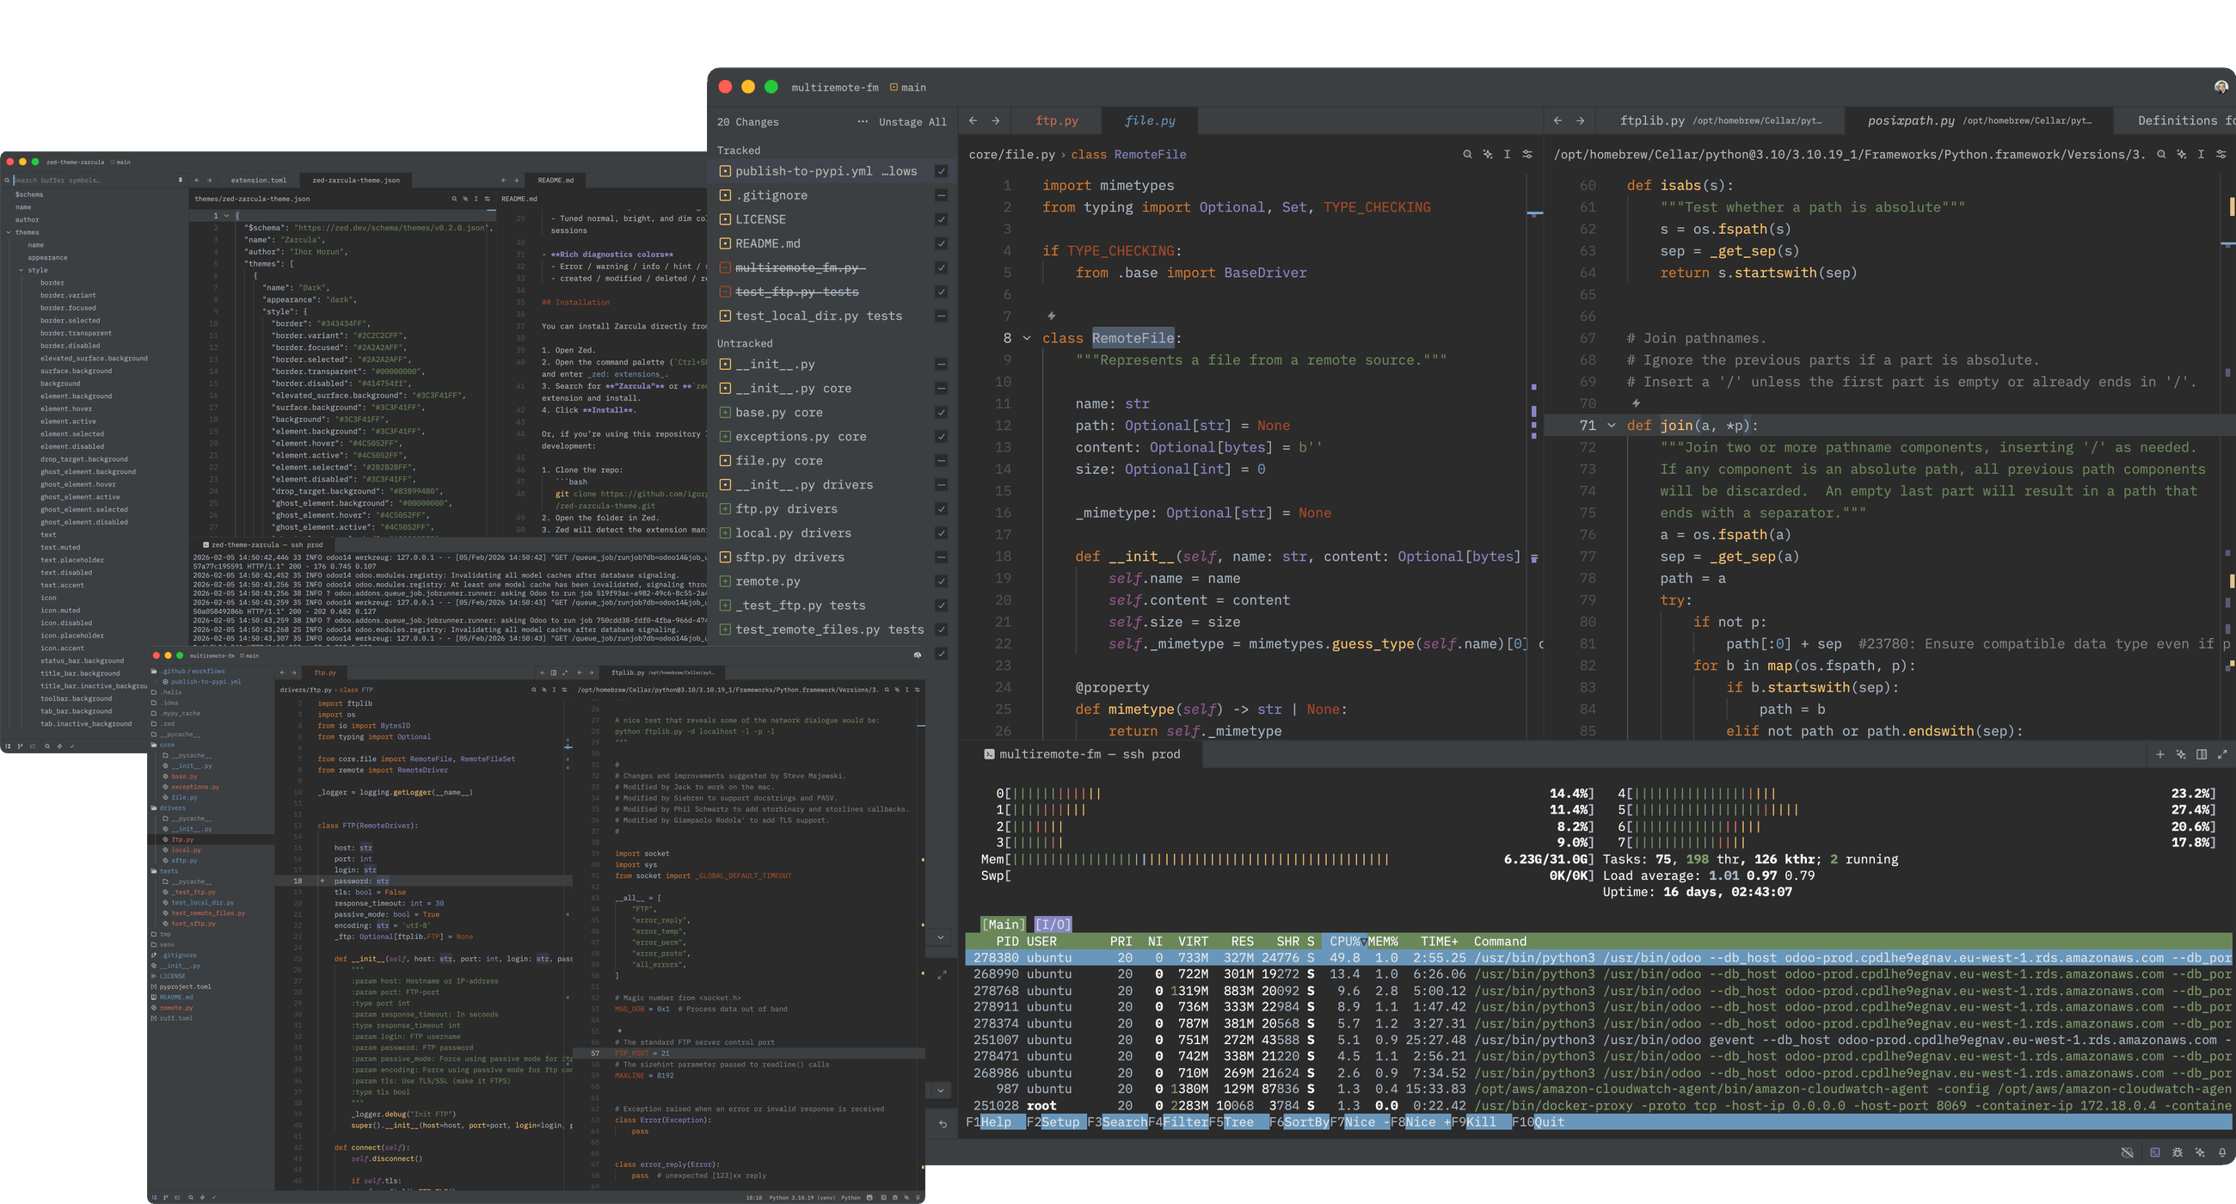
Task: Click F6 SortBy in htop footer
Action: 1299,1121
